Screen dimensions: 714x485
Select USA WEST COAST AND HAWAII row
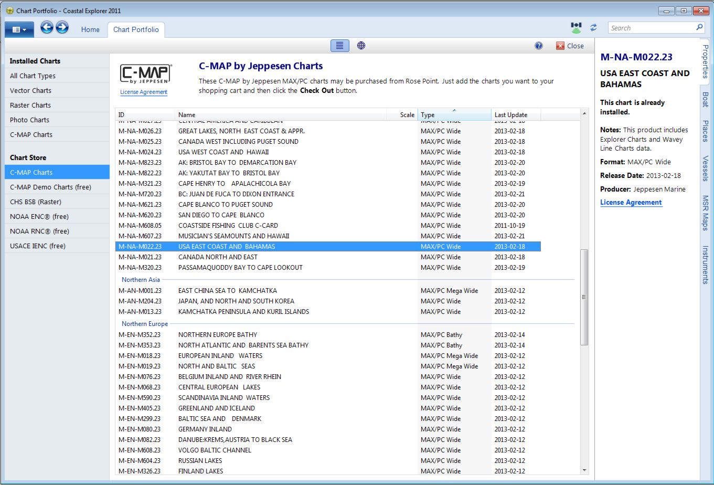coord(328,152)
